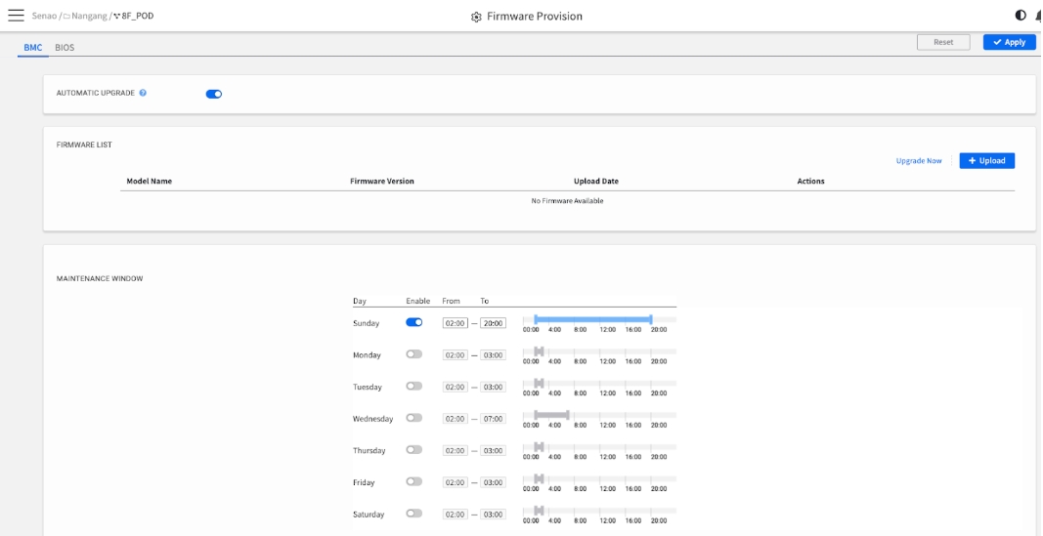This screenshot has height=536, width=1043.
Task: Turn off Sunday maintenance window
Action: click(x=413, y=322)
